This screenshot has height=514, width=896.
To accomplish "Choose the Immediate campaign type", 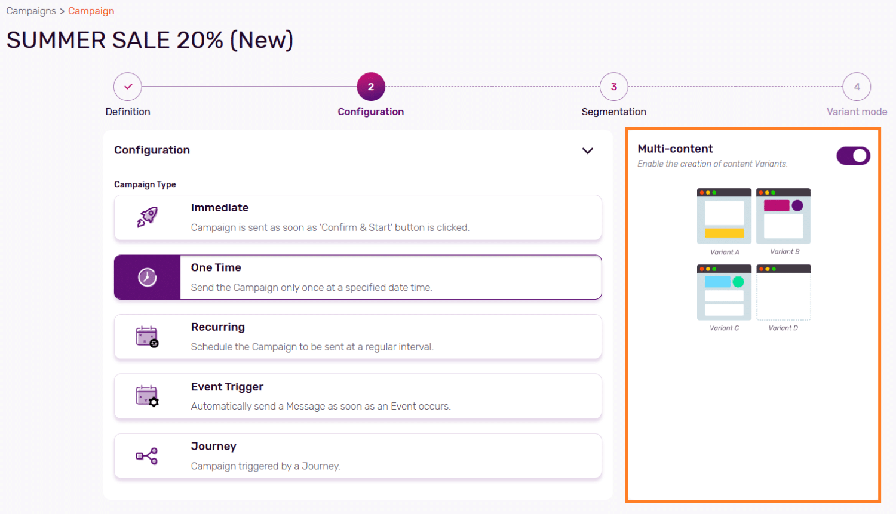I will (x=357, y=217).
